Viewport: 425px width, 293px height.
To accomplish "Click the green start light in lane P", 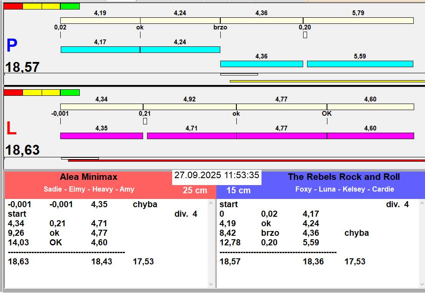I will click(70, 6).
